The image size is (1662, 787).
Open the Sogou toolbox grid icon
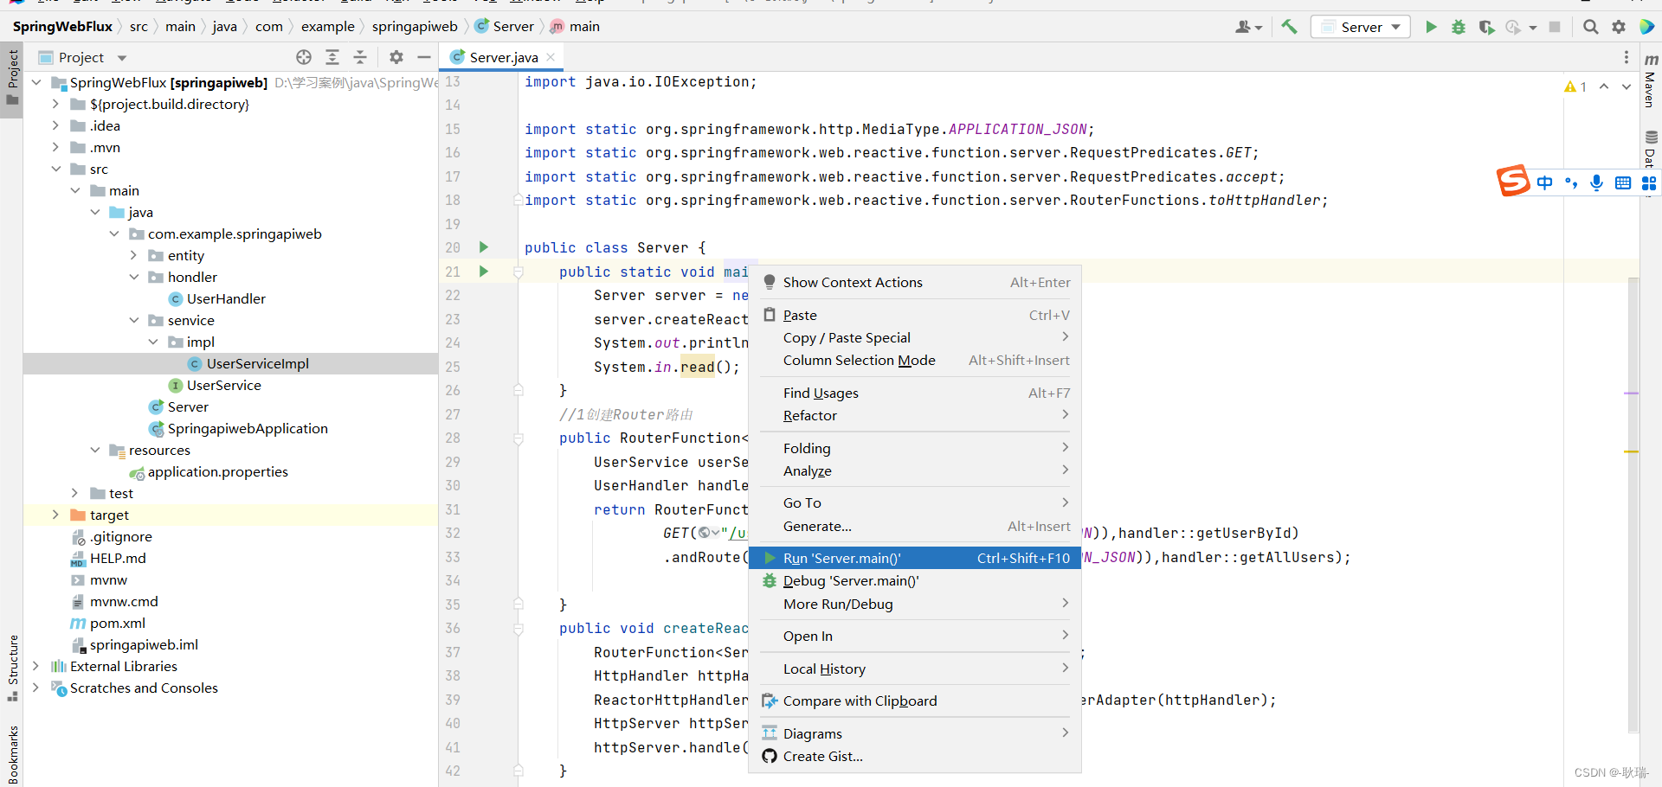click(x=1649, y=182)
